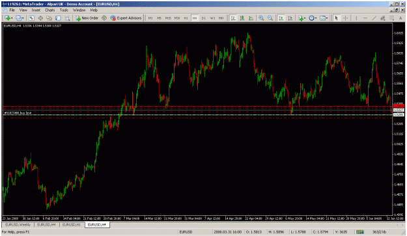The width and height of the screenshot is (407, 236).
Task: Switch timeframe to M30
Action: click(177, 18)
